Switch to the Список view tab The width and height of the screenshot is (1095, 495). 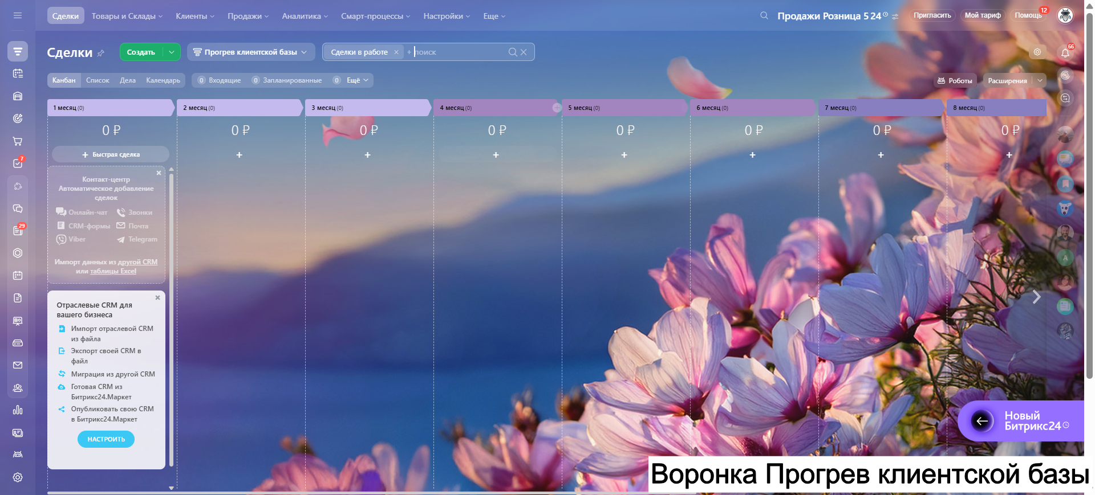(98, 80)
